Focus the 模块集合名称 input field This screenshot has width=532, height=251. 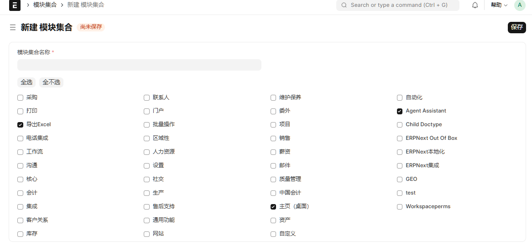139,65
